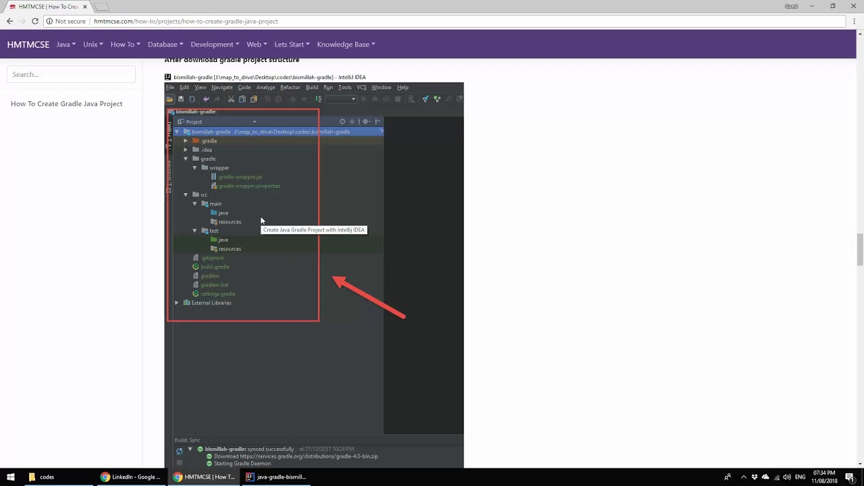Click the page vertical scrollbar thumb

tap(860, 250)
